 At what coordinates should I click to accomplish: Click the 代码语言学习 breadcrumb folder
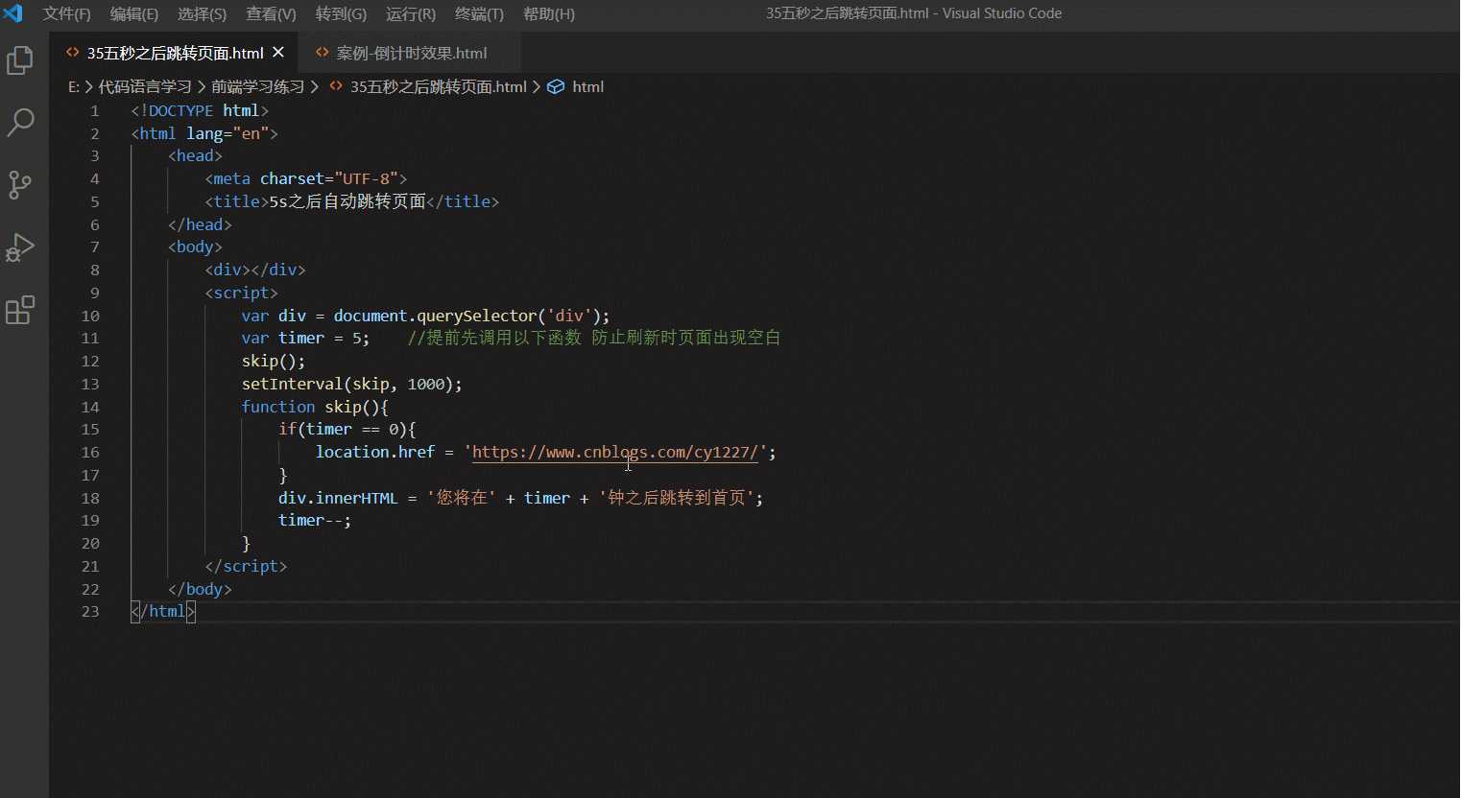click(145, 86)
